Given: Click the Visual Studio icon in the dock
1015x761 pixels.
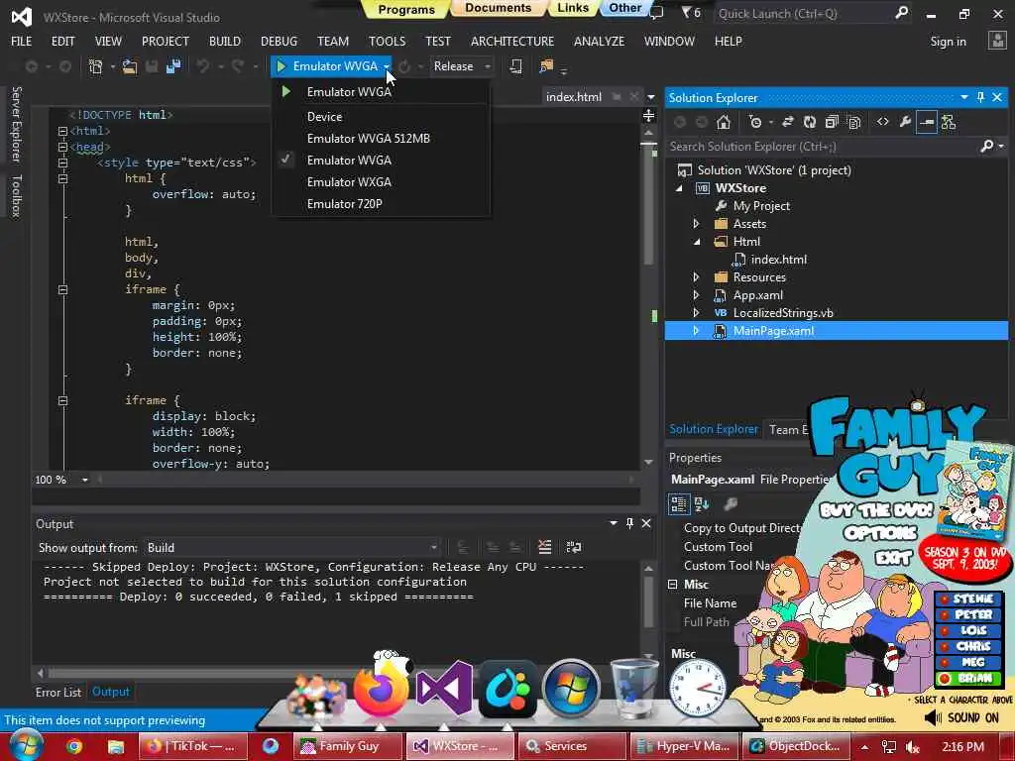Looking at the screenshot, I should (x=444, y=689).
